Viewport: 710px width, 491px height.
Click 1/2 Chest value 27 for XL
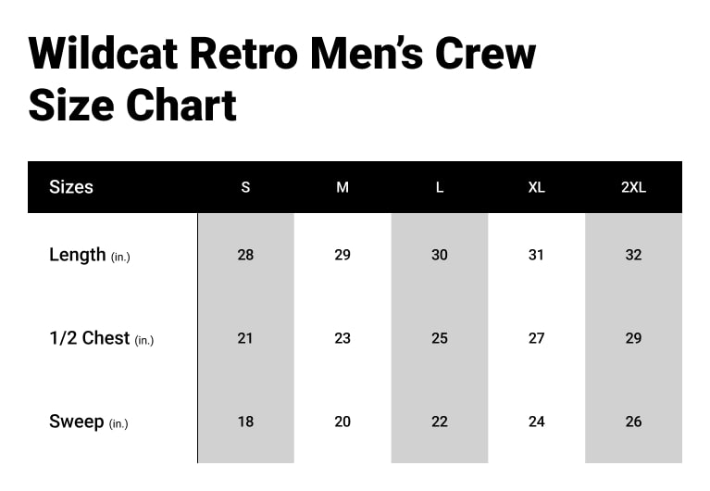pos(536,338)
